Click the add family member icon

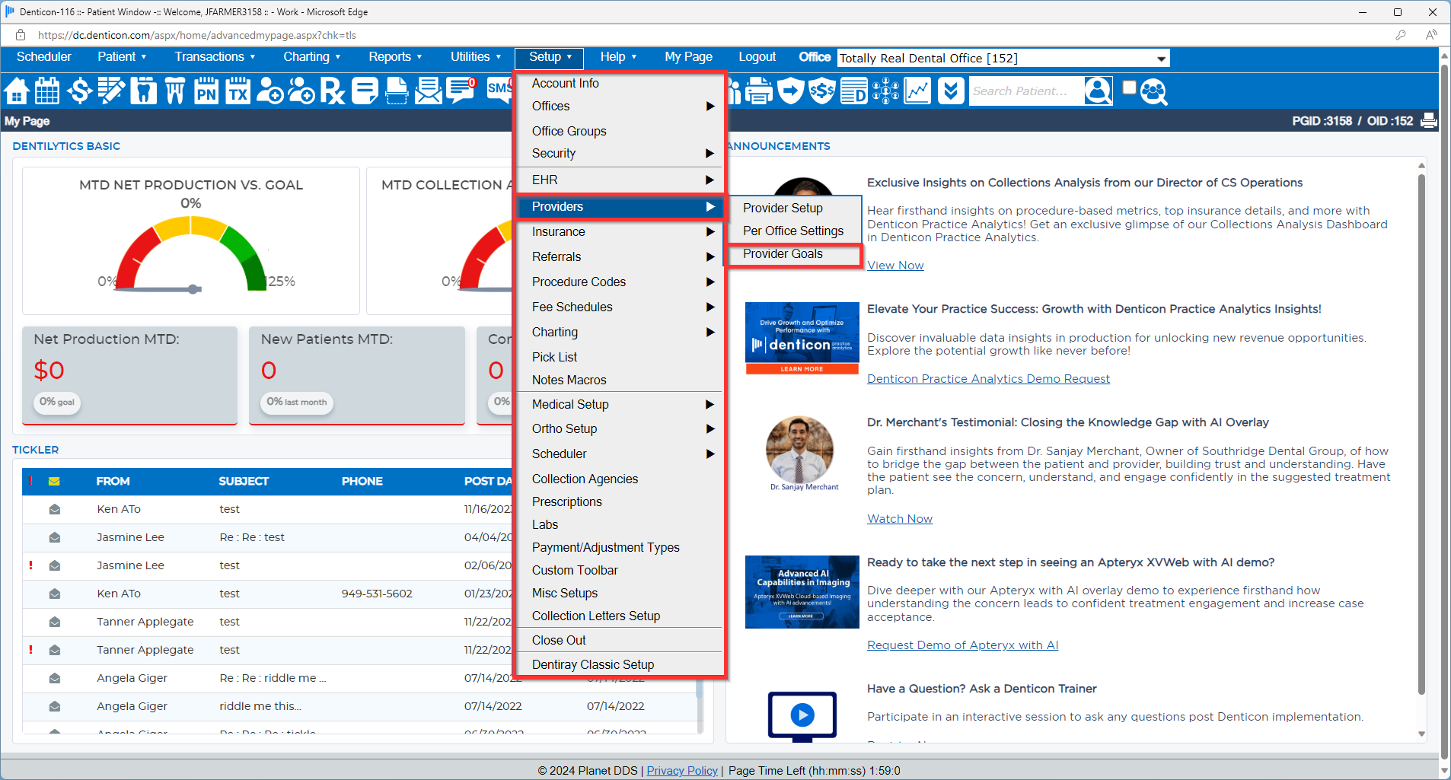[x=301, y=91]
